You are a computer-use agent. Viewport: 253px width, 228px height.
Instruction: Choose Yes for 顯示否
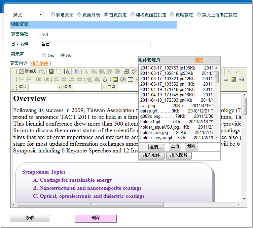(x=44, y=55)
